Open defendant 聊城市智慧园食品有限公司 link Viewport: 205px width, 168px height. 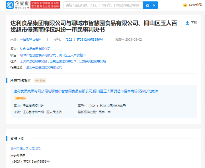pos(38,55)
